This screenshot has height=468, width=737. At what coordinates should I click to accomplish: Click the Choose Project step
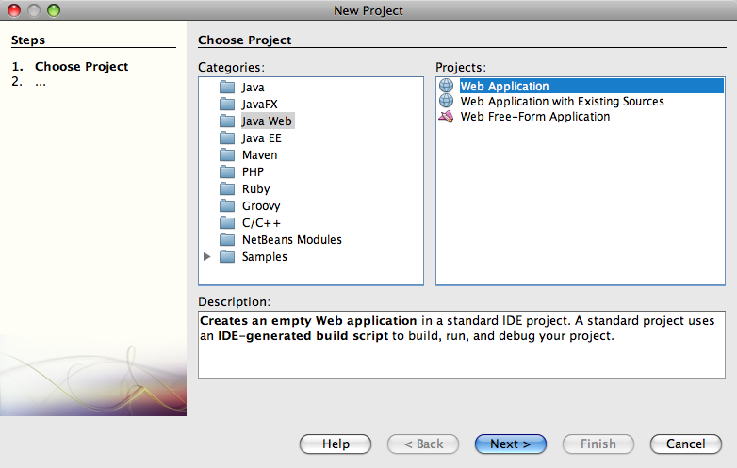pyautogui.click(x=81, y=67)
